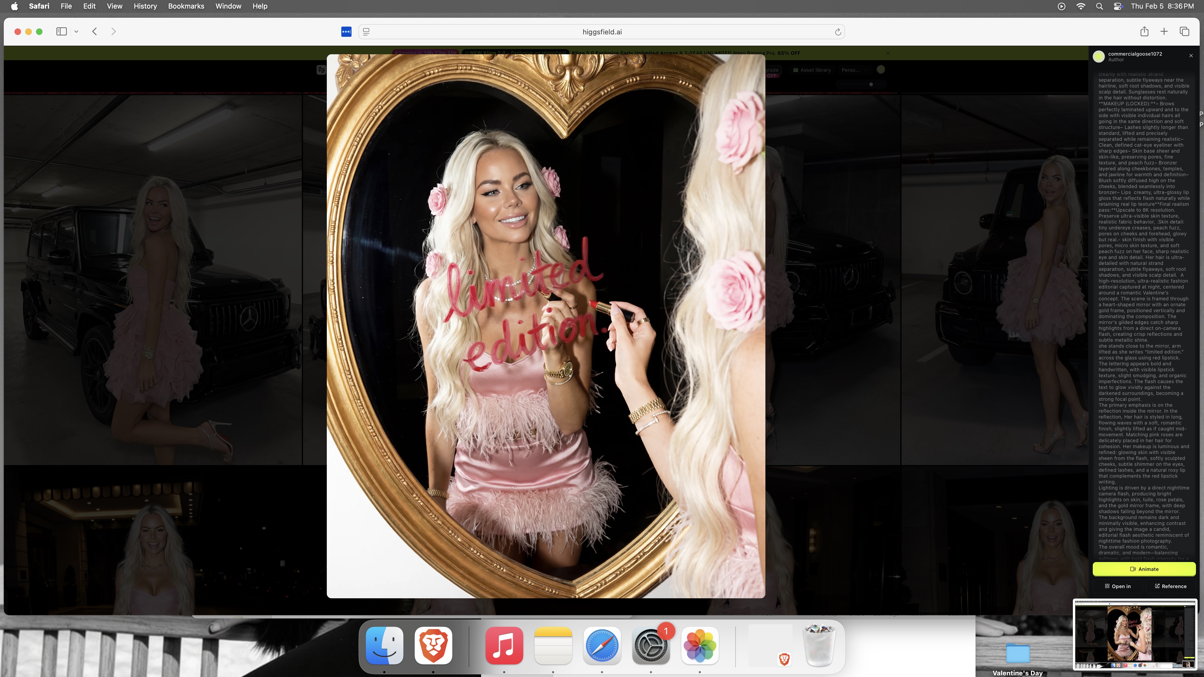Open the Bookmarks menu

click(x=185, y=6)
